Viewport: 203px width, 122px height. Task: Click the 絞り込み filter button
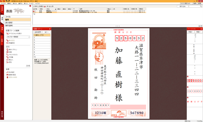pos(183,6)
